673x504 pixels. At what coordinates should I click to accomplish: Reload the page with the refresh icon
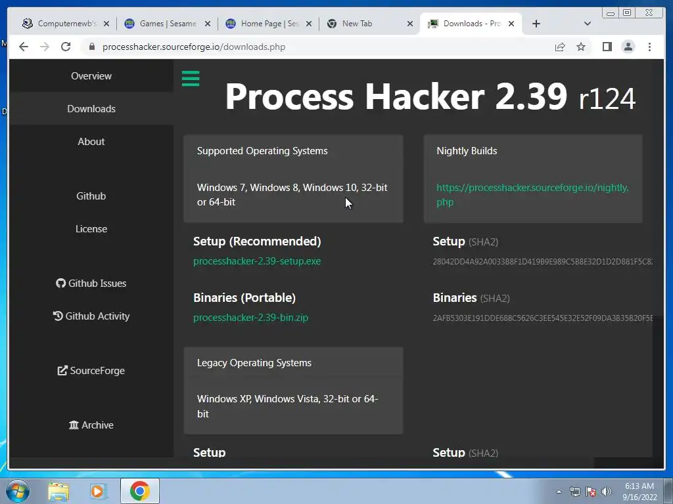click(66, 47)
